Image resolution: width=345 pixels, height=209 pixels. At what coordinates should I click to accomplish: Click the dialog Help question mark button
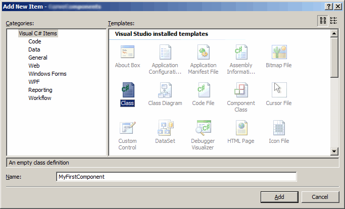(329, 6)
